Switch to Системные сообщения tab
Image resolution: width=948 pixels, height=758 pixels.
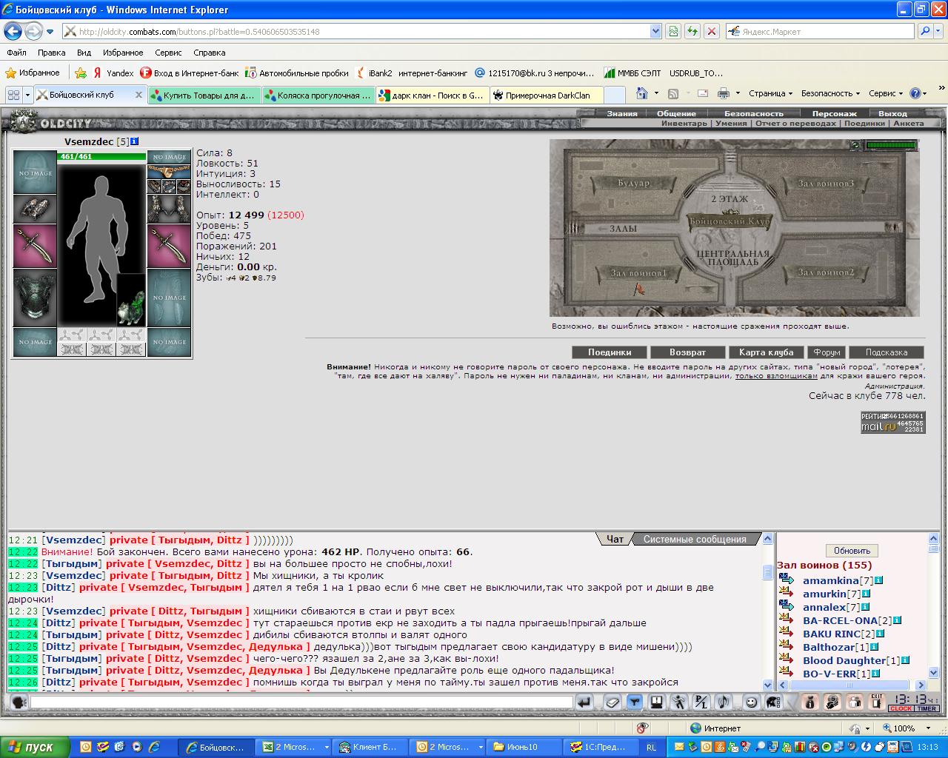click(x=695, y=539)
